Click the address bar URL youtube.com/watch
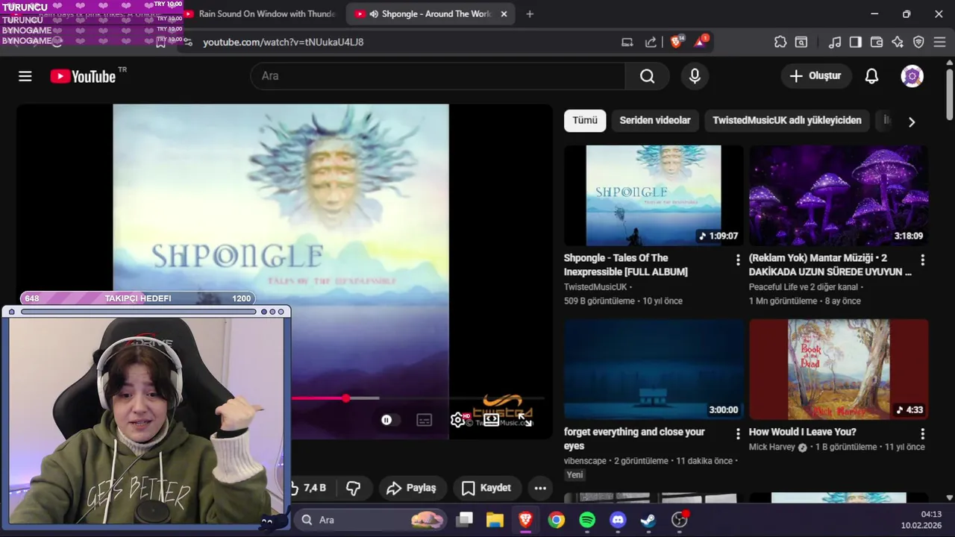 point(284,42)
